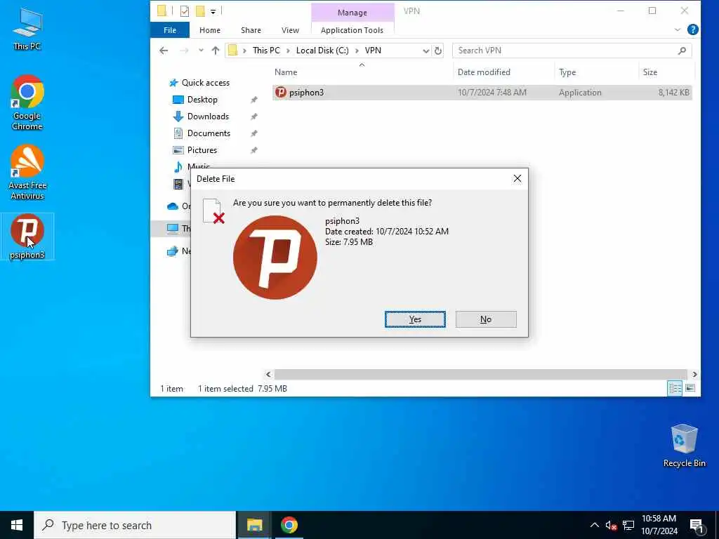Image resolution: width=719 pixels, height=539 pixels.
Task: Select the psiphon3 file in the list
Action: [482, 93]
